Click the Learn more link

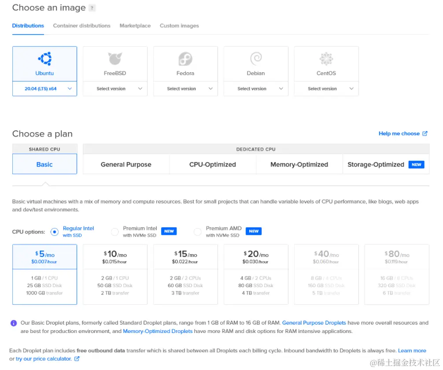pyautogui.click(x=412, y=351)
